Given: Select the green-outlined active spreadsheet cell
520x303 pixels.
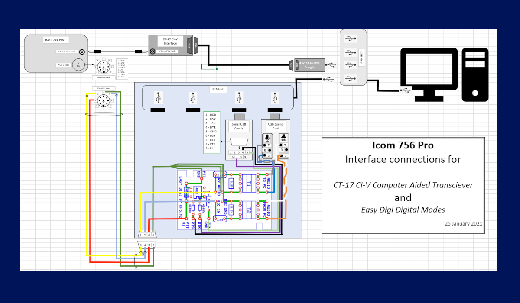Looking at the screenshot, I should pyautogui.click(x=209, y=67).
